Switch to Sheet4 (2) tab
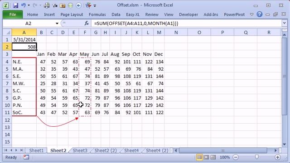The image size is (290, 163). (x=157, y=150)
